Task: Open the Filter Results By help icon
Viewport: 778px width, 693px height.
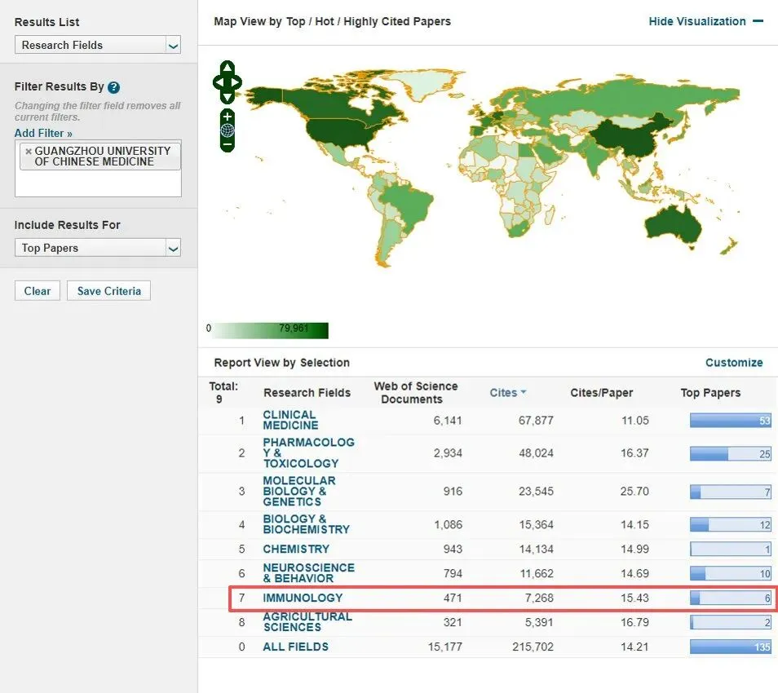Action: click(114, 88)
